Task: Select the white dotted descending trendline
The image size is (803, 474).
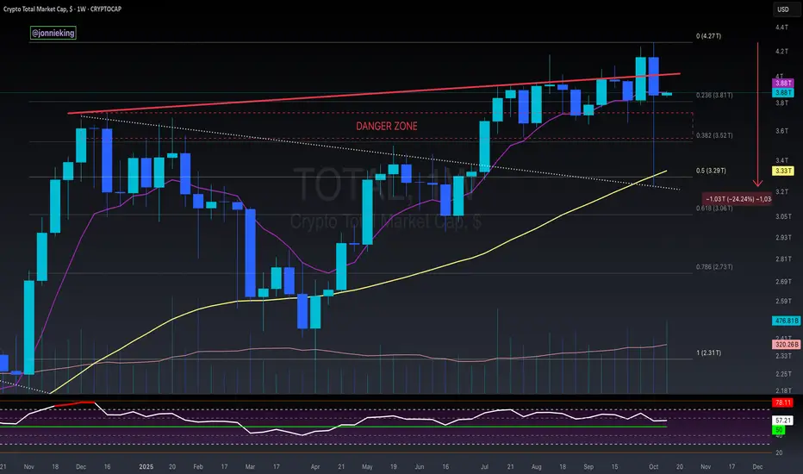Action: pyautogui.click(x=382, y=153)
